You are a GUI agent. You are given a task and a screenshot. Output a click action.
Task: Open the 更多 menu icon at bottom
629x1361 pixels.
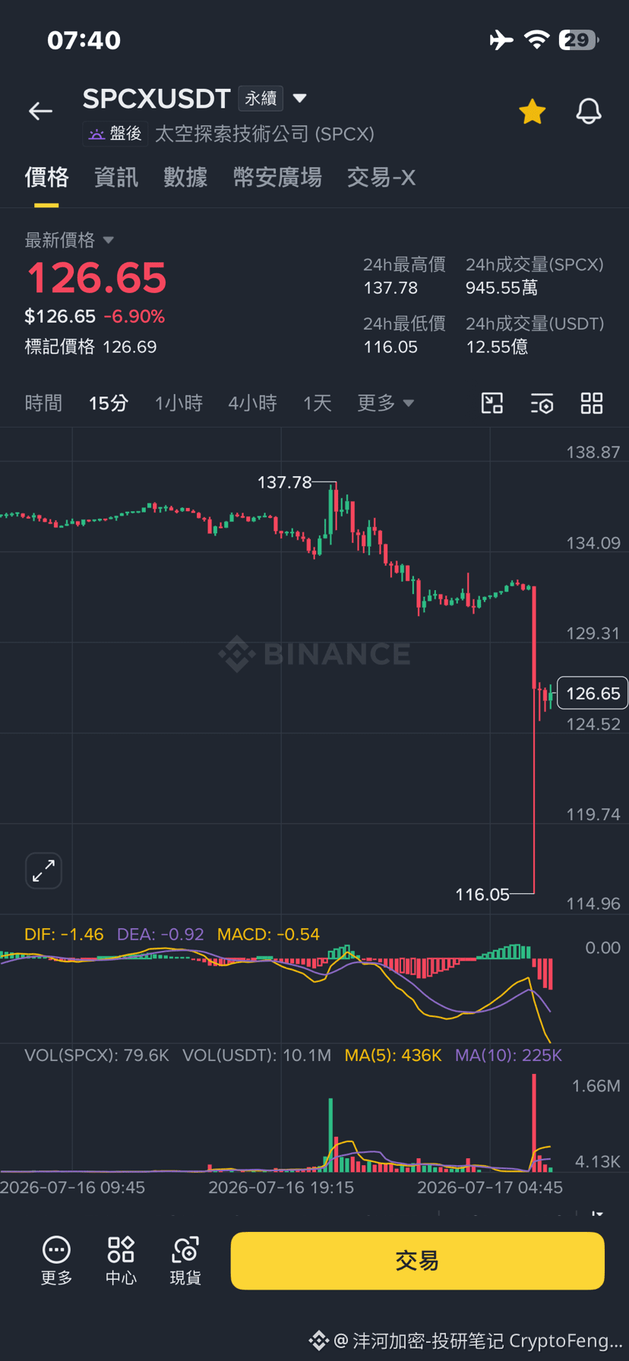coord(56,1261)
